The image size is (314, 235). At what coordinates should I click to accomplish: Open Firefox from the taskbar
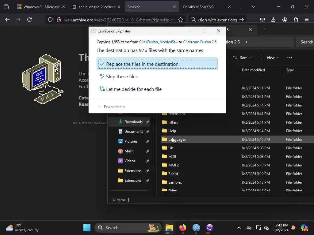tap(183, 228)
